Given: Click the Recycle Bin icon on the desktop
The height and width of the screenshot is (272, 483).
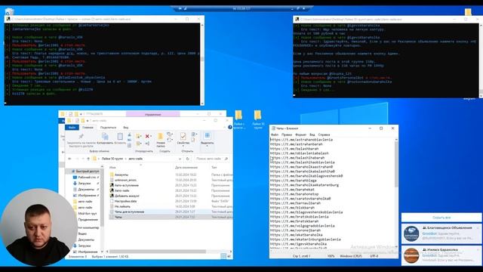Looking at the screenshot, I should pyautogui.click(x=9, y=12).
